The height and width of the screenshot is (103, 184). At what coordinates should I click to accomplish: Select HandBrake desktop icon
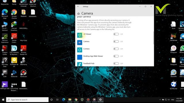174,37
